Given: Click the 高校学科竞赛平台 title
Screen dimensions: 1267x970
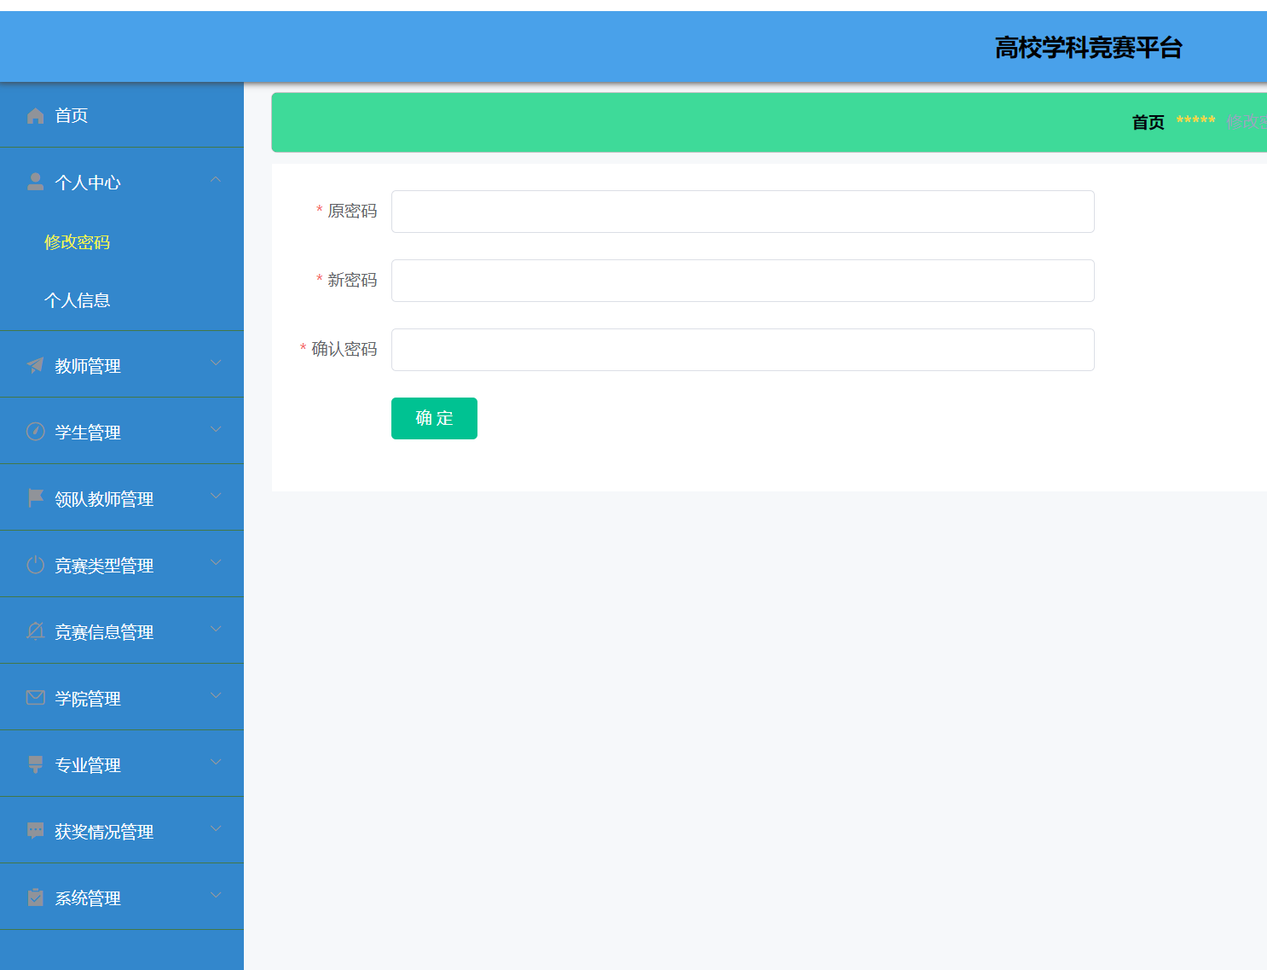Looking at the screenshot, I should [x=1089, y=48].
